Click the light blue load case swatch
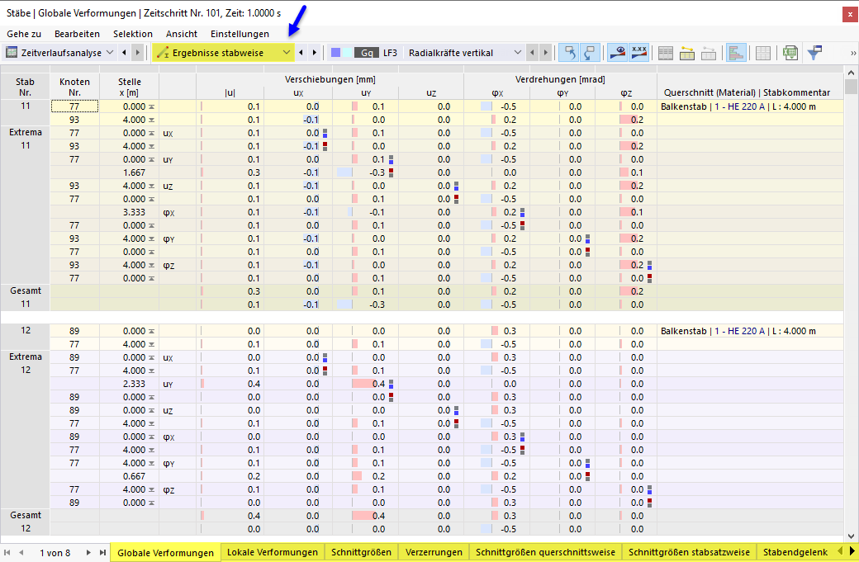 [x=348, y=53]
